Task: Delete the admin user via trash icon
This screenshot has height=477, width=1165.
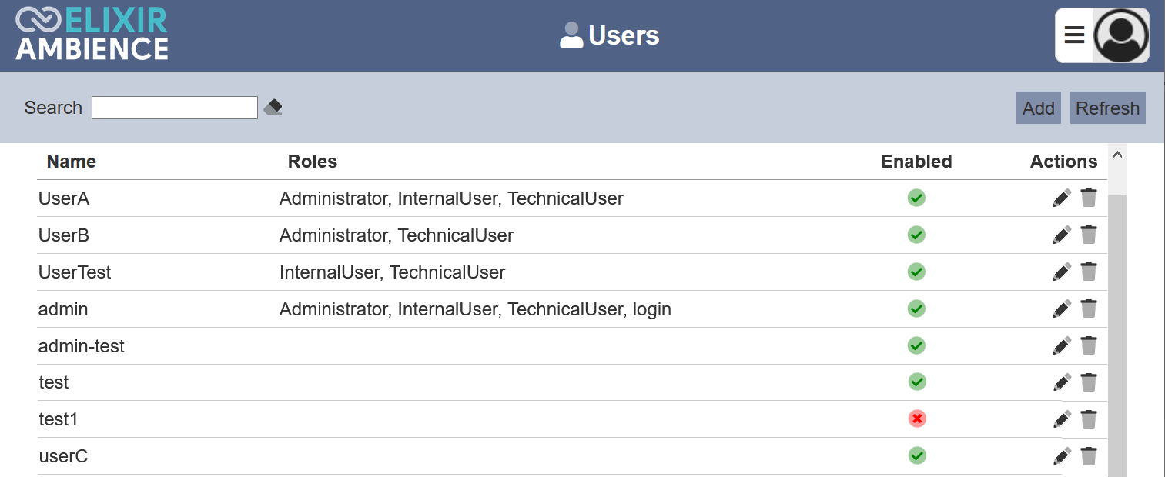Action: (1088, 309)
